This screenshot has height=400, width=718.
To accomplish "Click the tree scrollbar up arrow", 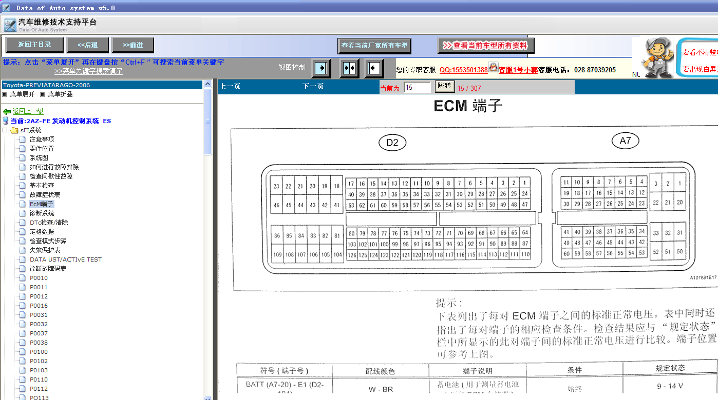I will (207, 84).
